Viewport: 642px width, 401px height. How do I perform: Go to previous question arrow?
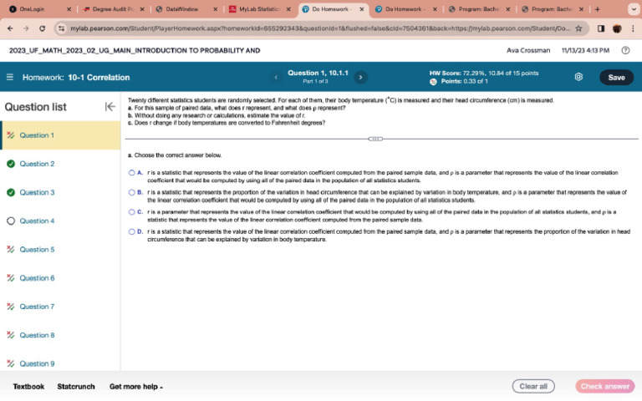[276, 77]
